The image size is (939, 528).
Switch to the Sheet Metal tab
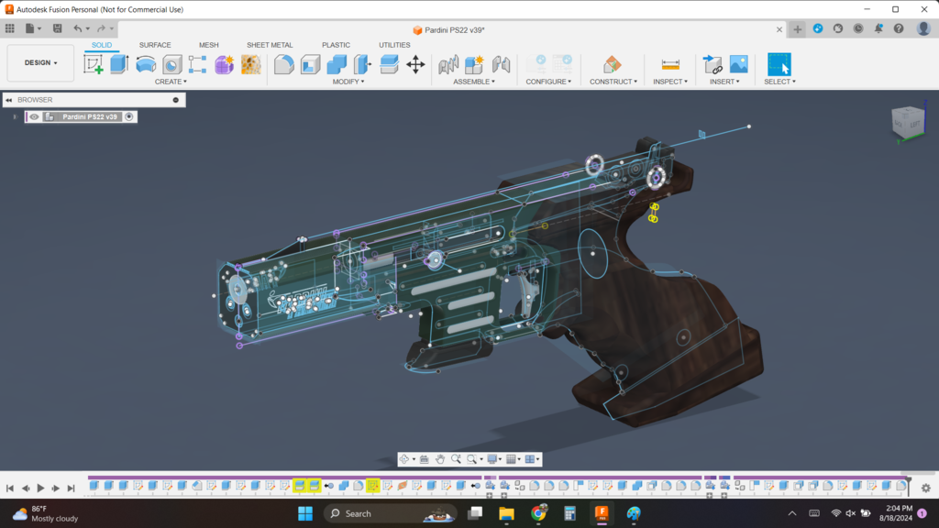tap(269, 44)
